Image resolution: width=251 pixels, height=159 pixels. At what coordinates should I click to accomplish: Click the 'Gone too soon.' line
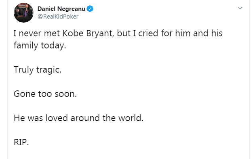pos(45,94)
